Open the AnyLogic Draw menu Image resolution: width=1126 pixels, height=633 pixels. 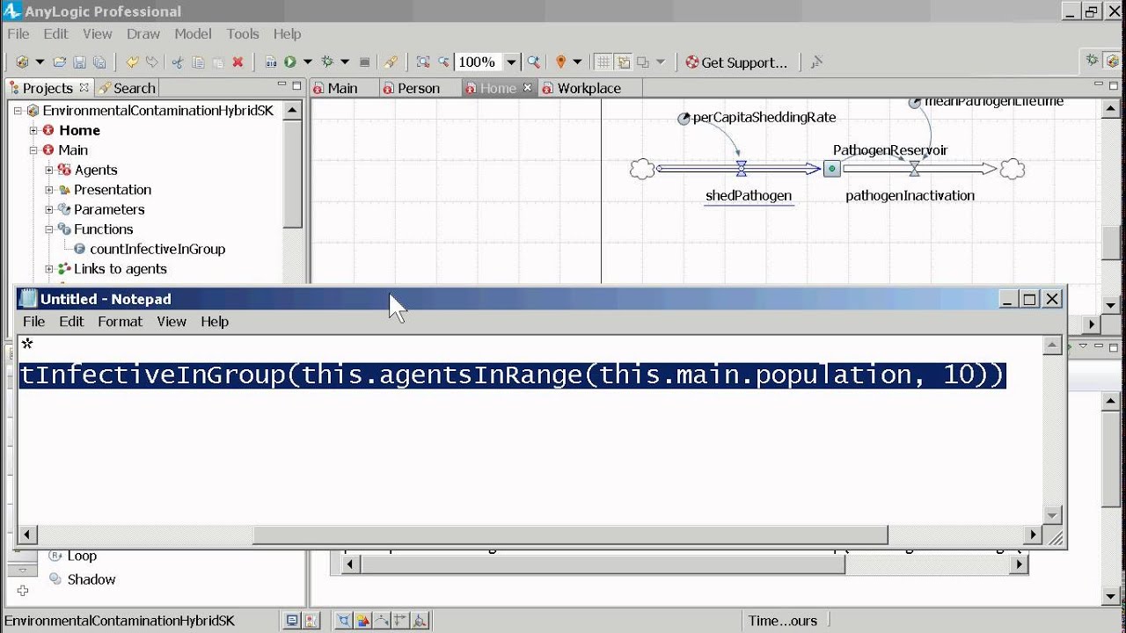tap(143, 33)
